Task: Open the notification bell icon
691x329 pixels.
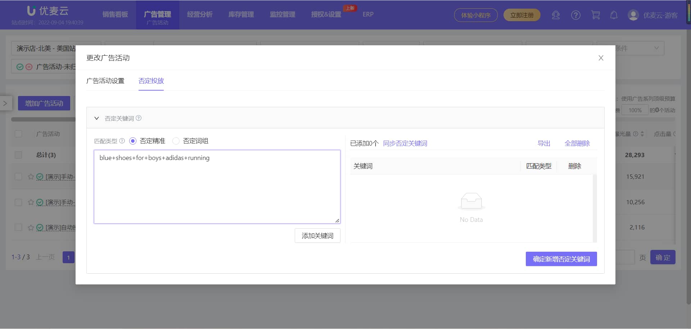Action: coord(614,15)
